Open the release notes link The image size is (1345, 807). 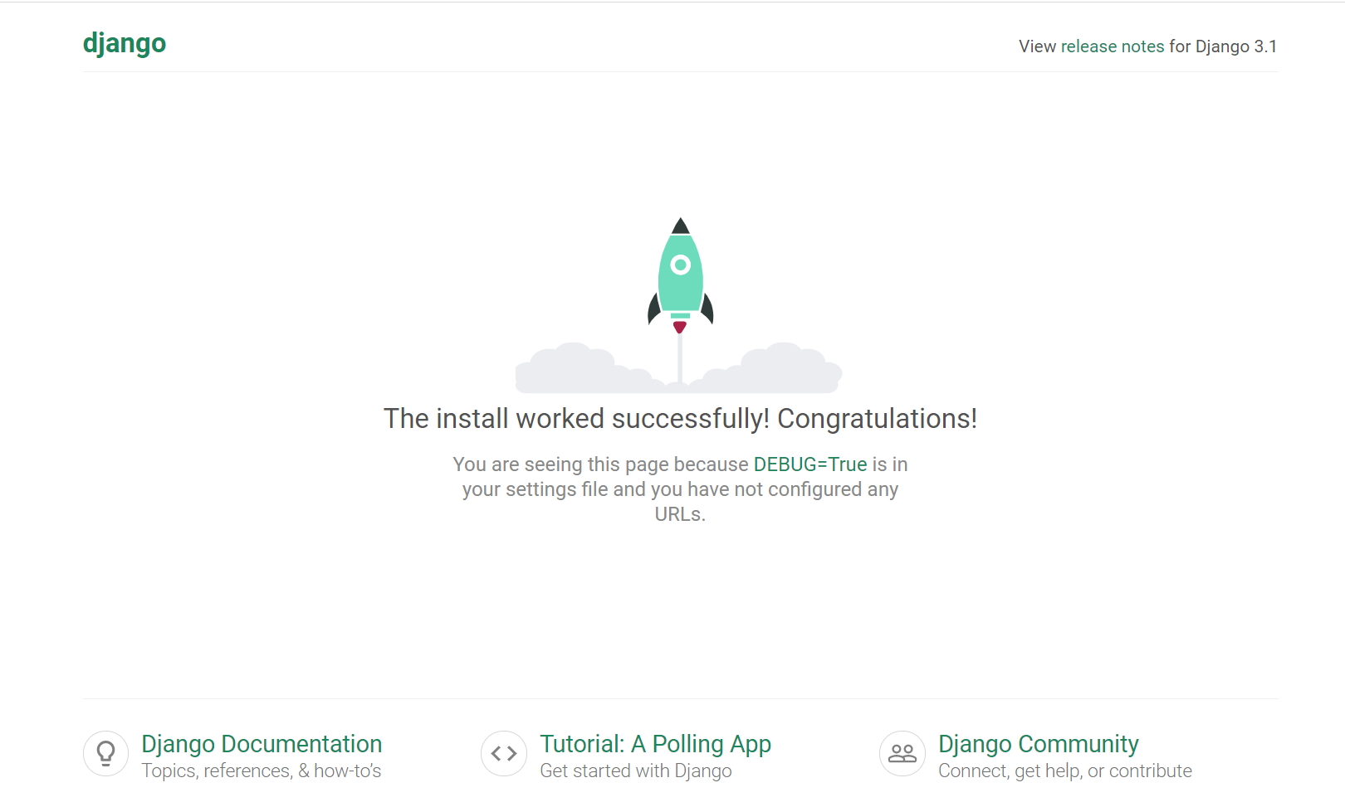(x=1113, y=46)
